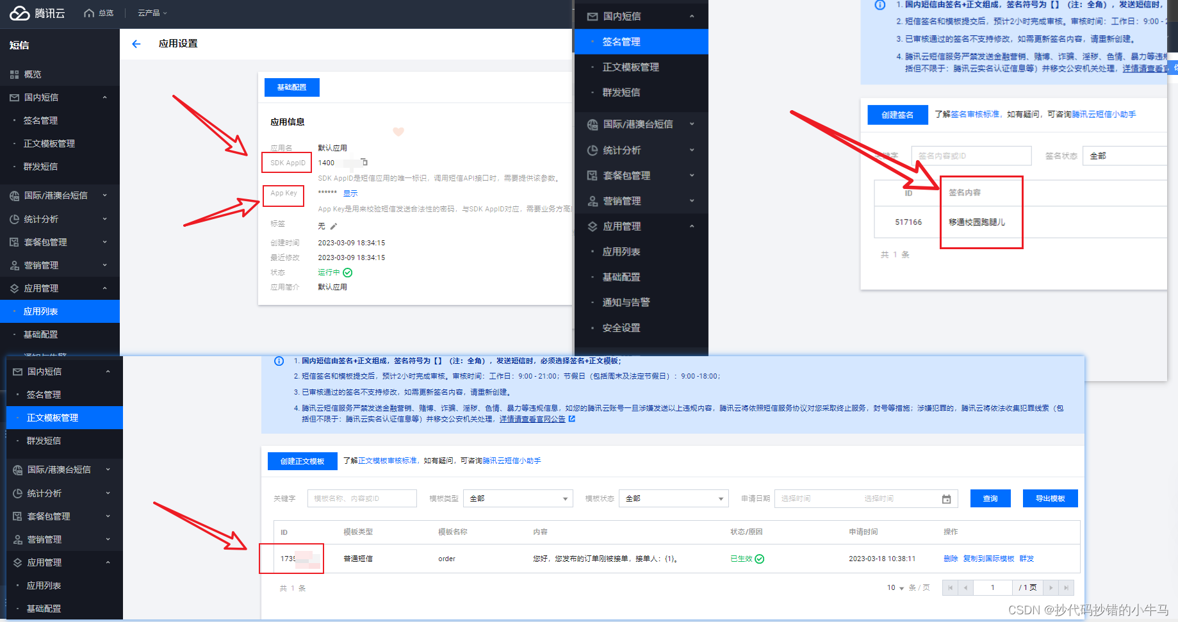Click the green 运行中 status check icon

click(348, 272)
